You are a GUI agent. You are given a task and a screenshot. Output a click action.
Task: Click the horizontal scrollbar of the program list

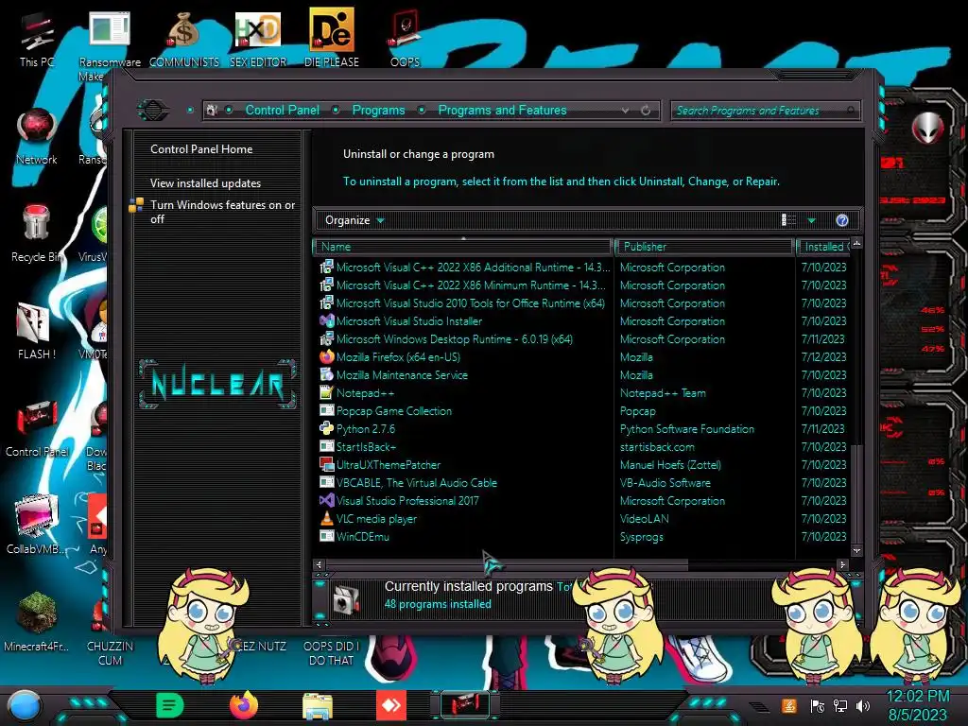click(507, 564)
